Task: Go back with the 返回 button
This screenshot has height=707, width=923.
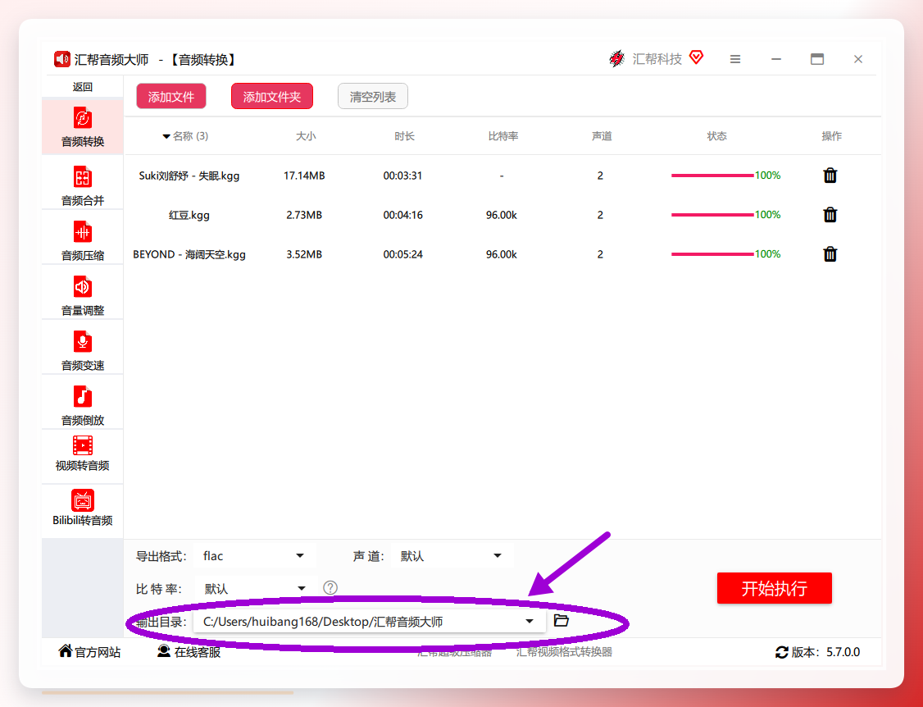Action: (x=83, y=87)
